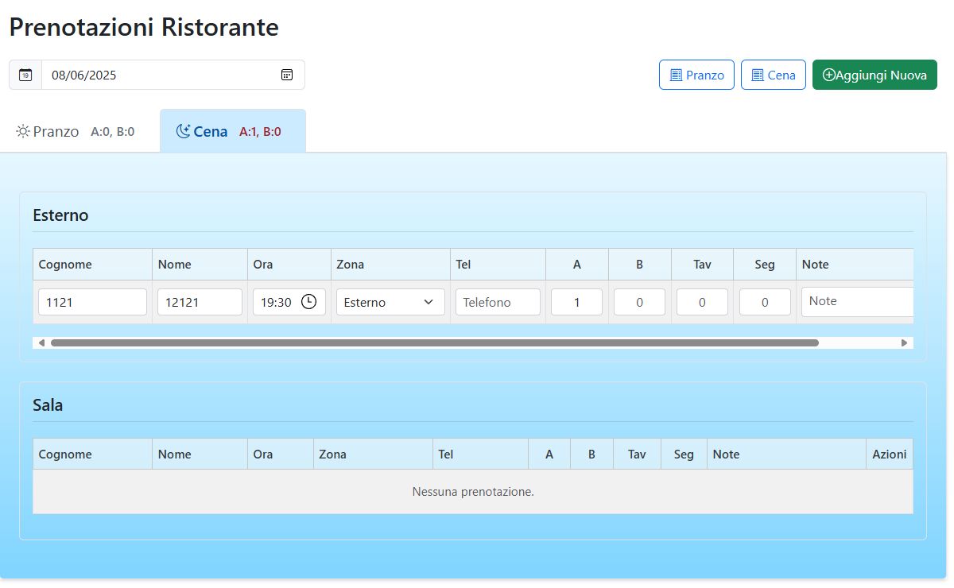
Task: Click the B count field in Esterno row
Action: click(639, 302)
